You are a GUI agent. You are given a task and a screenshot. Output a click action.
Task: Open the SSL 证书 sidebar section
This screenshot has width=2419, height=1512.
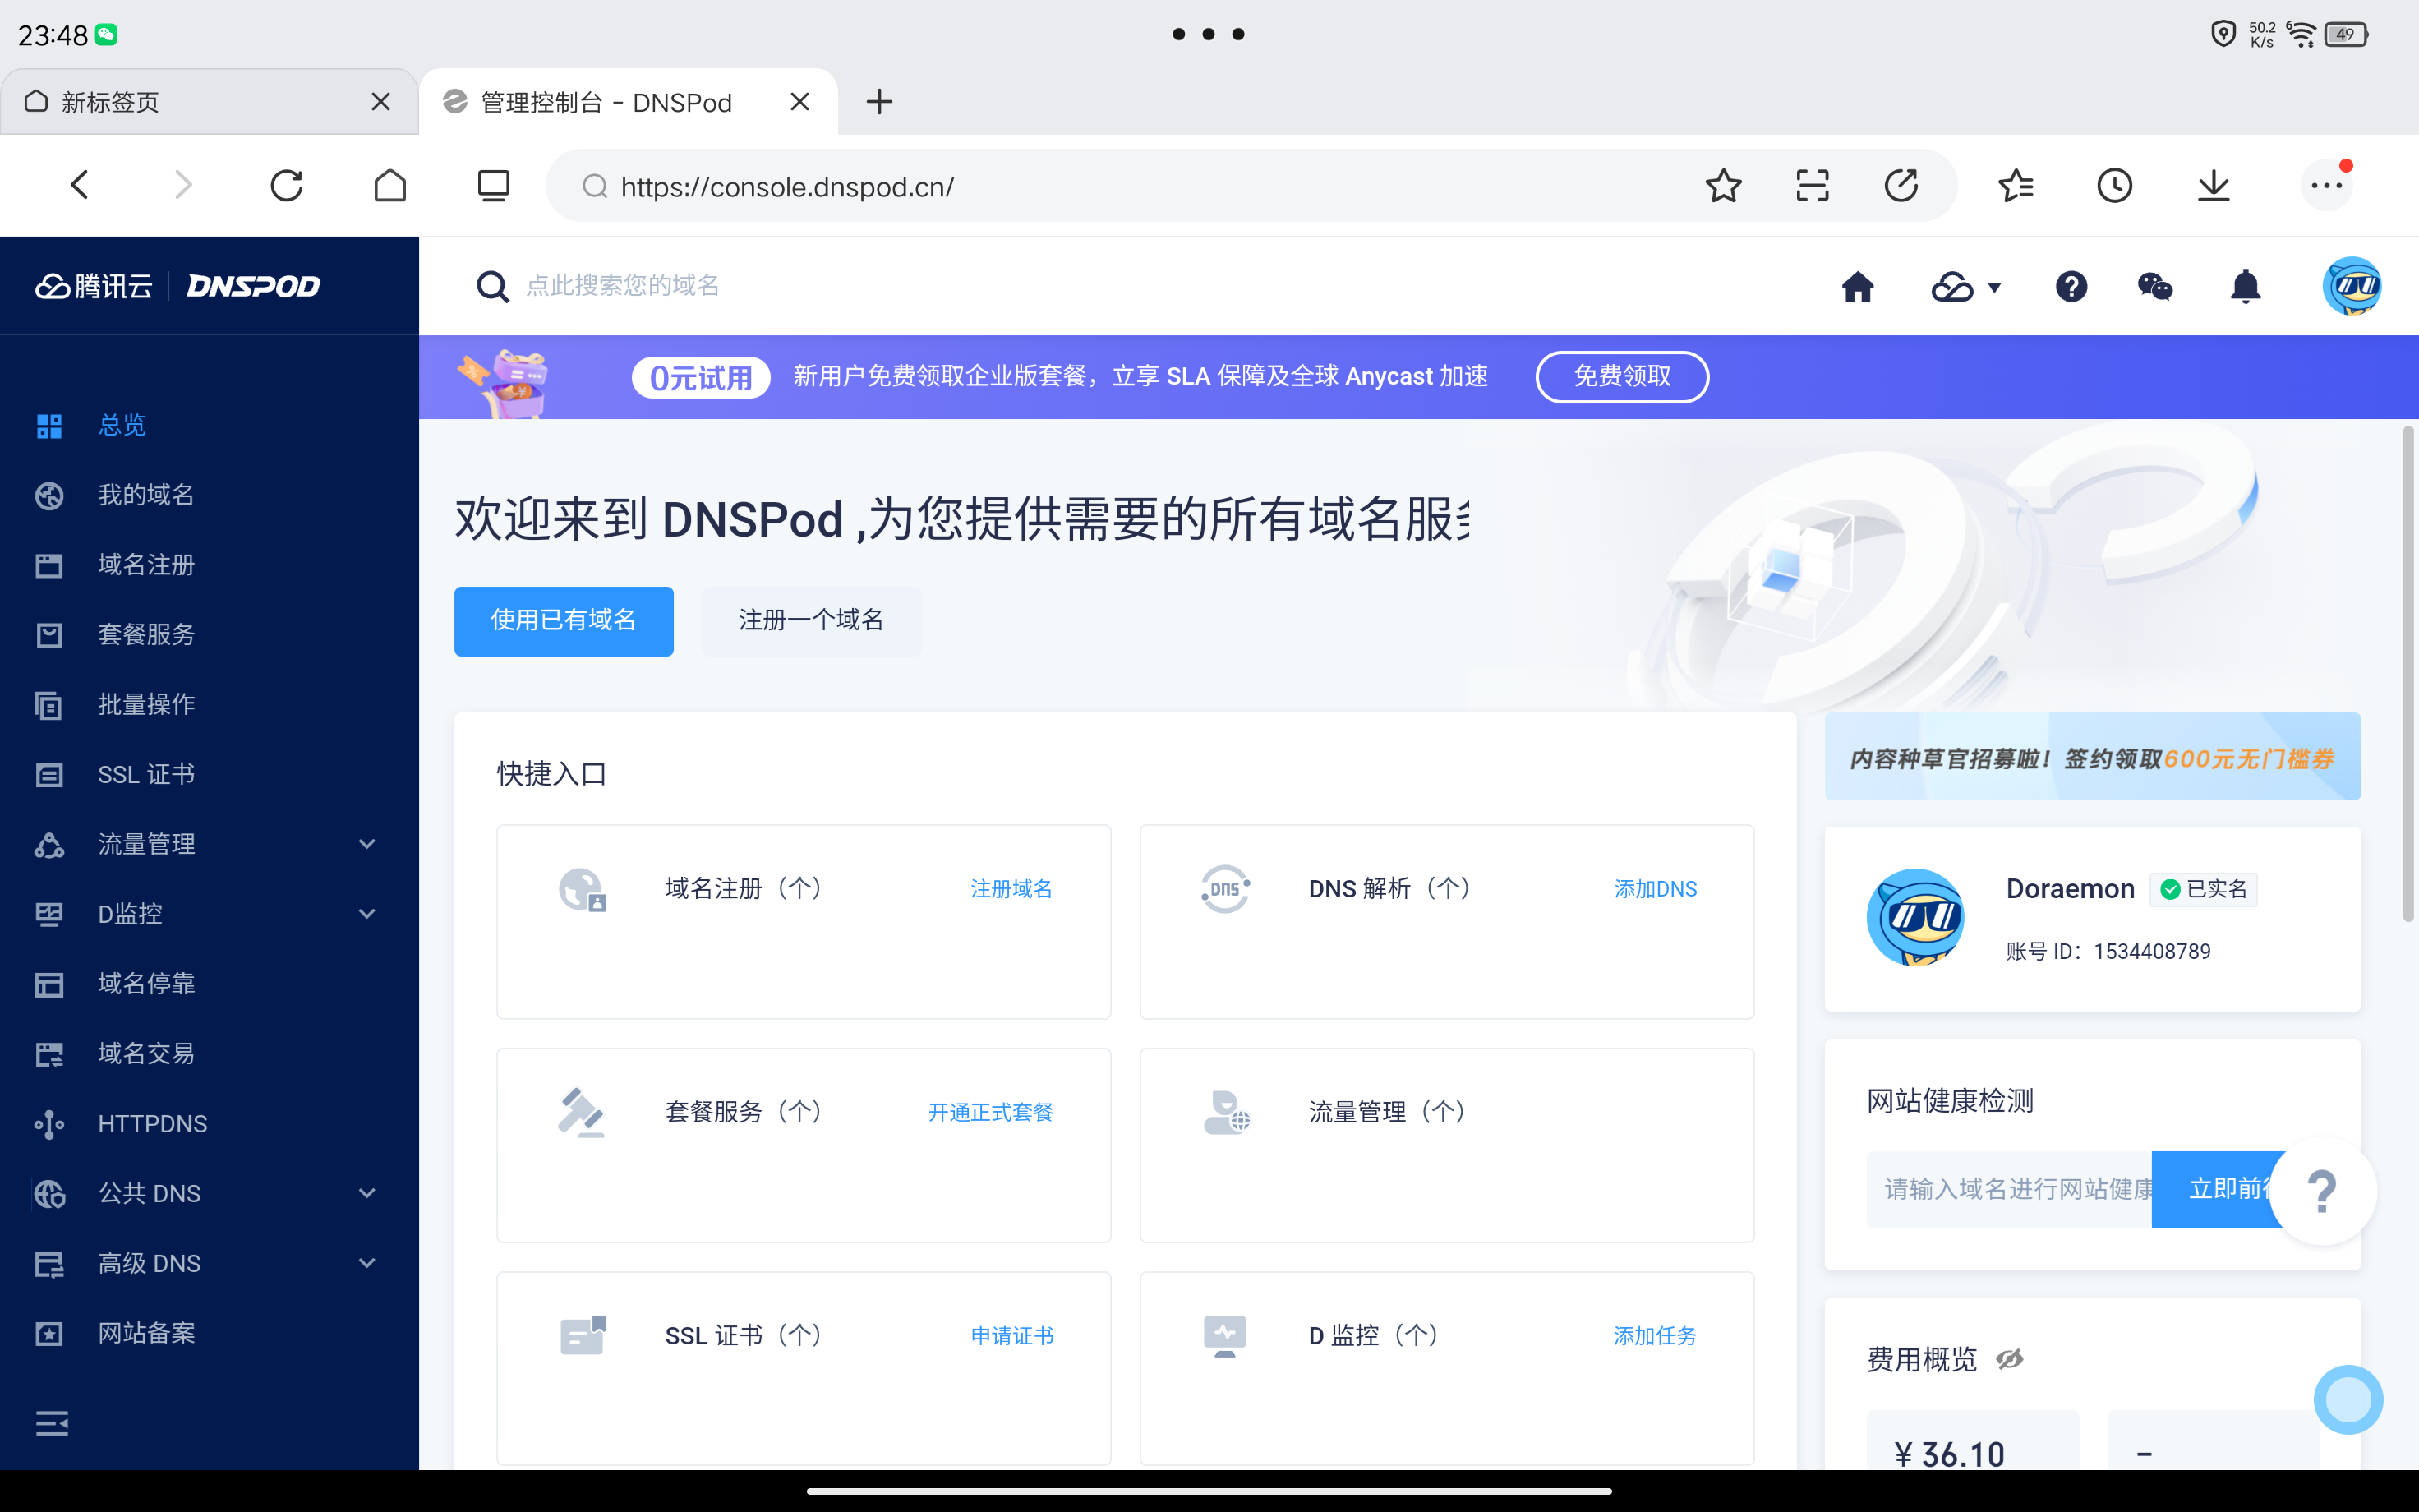(x=146, y=773)
